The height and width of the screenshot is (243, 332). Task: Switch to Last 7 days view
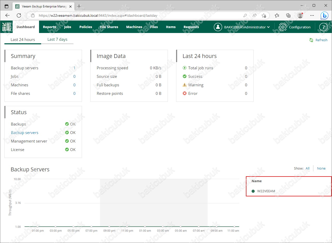pyautogui.click(x=57, y=39)
